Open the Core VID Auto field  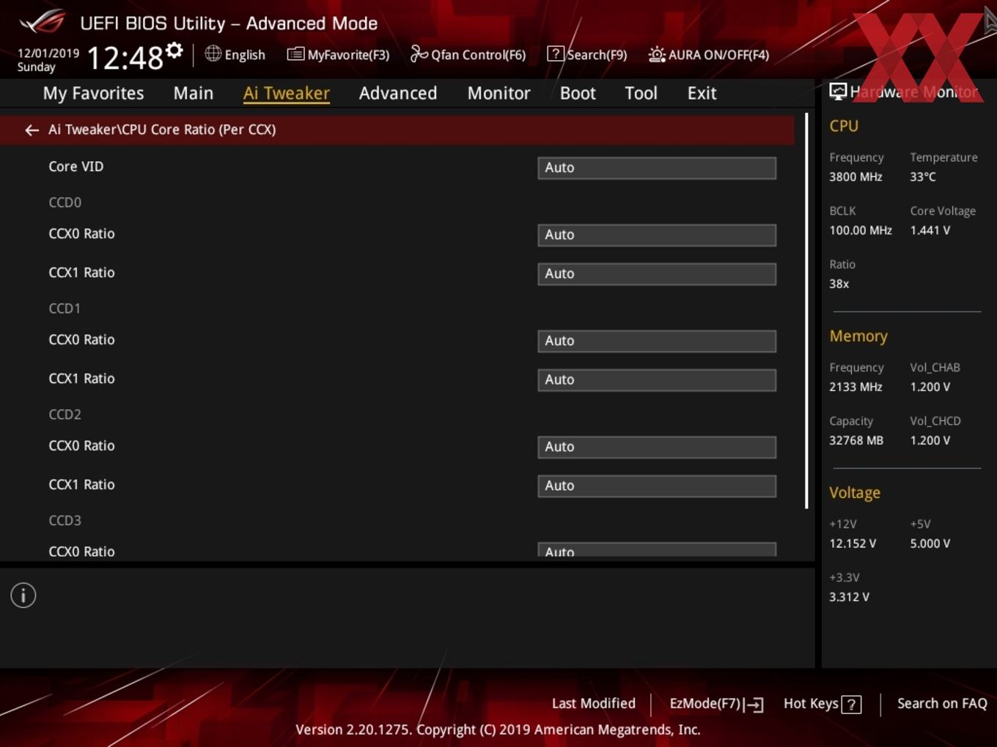click(657, 168)
